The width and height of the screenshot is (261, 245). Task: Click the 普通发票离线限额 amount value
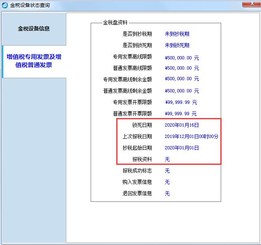click(182, 68)
